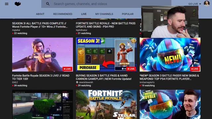Viewport: 212px width, 119px height.
Task: Select the LIVE tab
Action: coord(84,14)
